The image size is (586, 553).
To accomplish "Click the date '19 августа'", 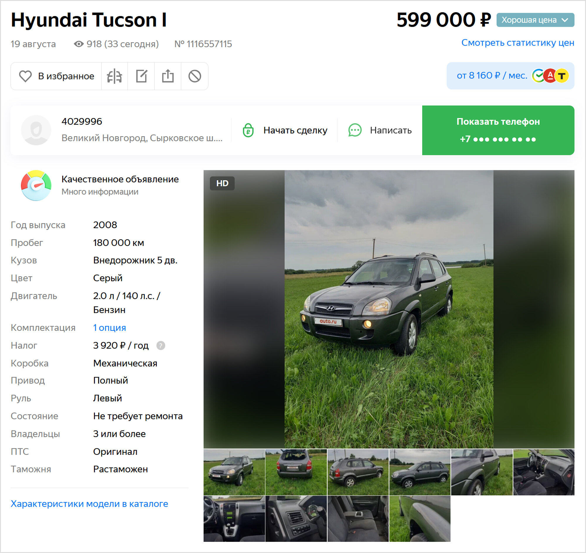I will tap(33, 44).
